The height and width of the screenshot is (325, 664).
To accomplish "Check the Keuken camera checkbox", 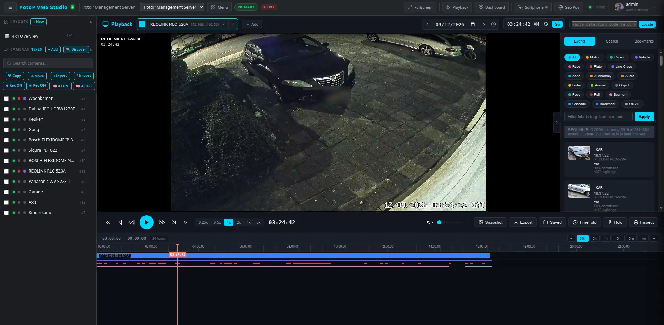I will point(6,119).
